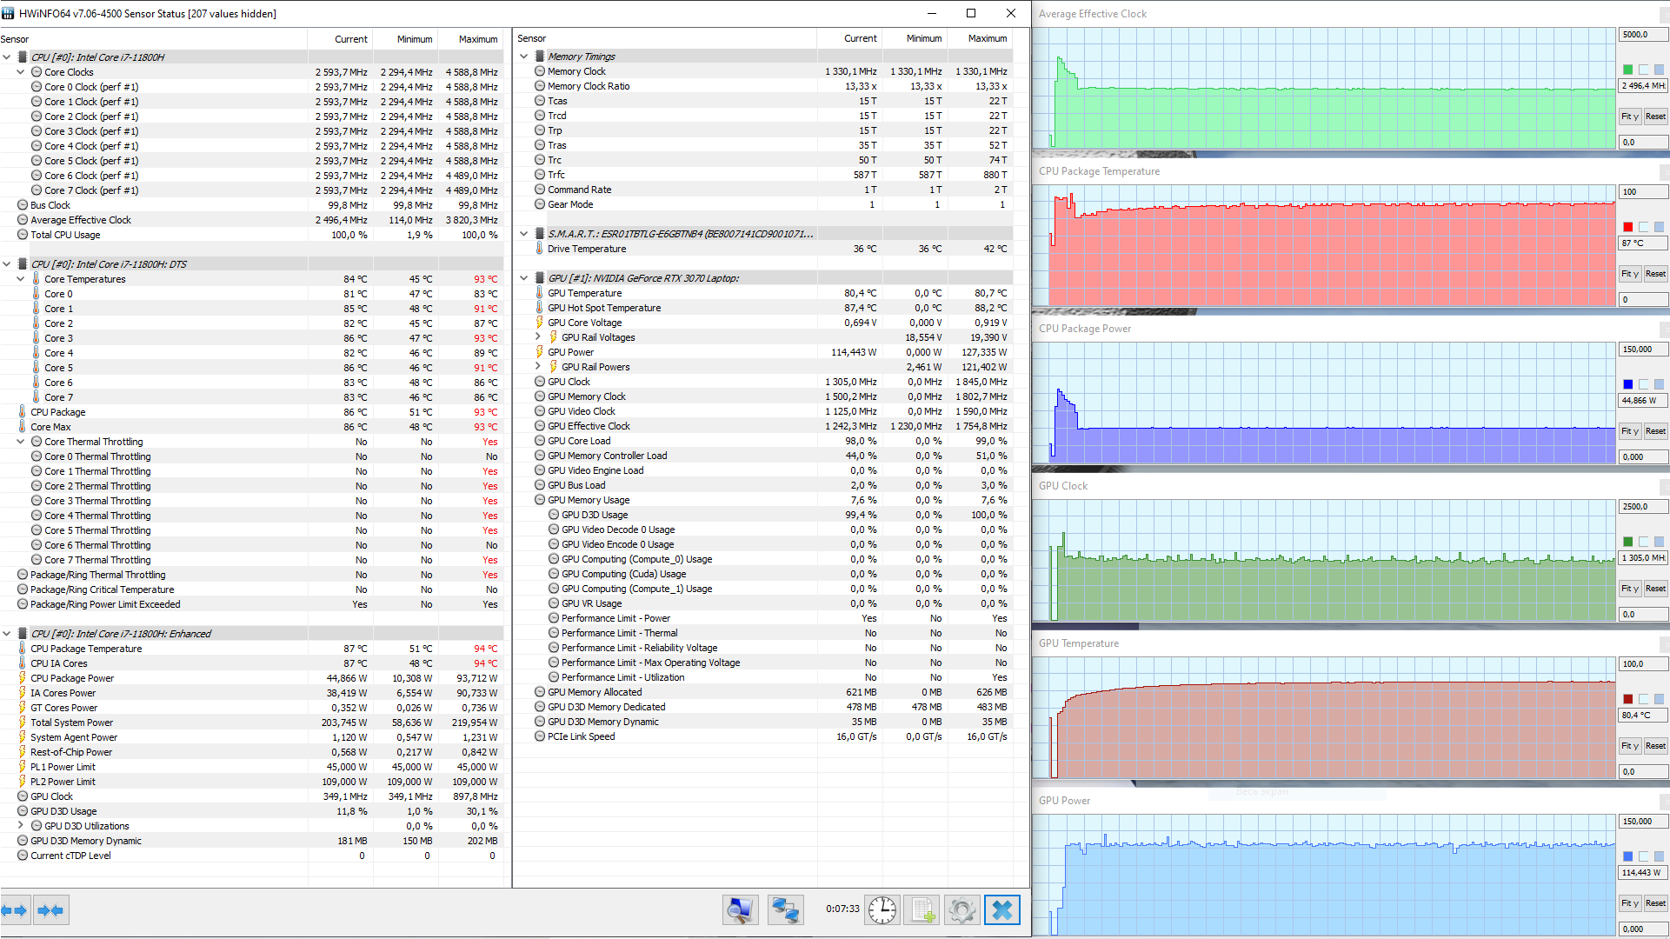Click Fit y on CPU Package Temperature graph
Screen dimensions: 1670x939
(1629, 274)
